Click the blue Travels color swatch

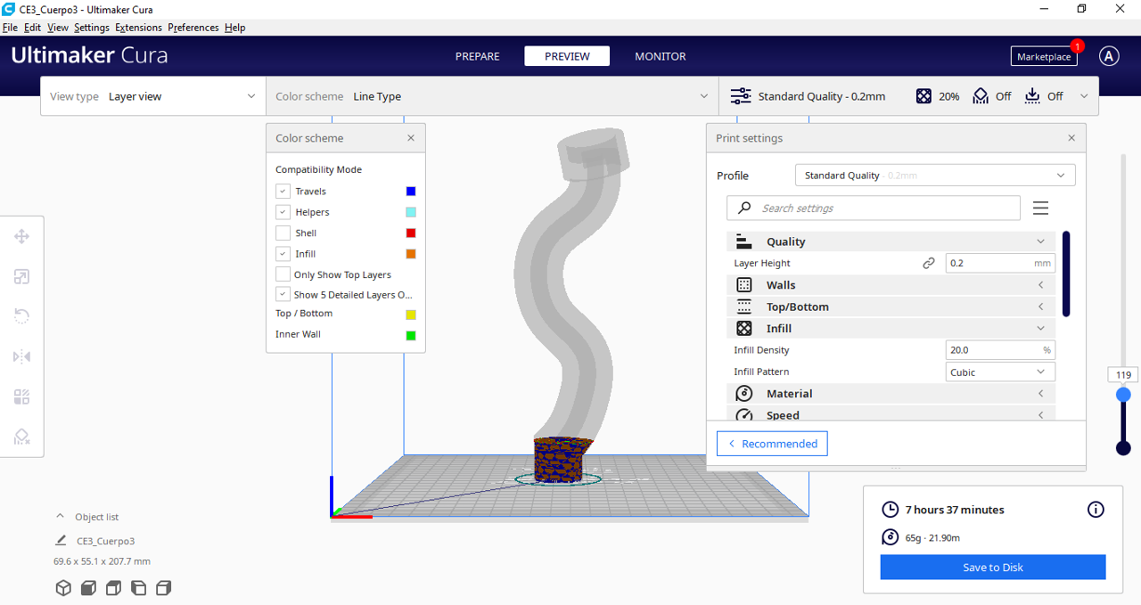pos(411,191)
